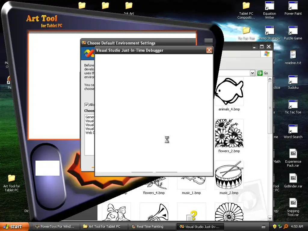Image resolution: width=308 pixels, height=231 pixels.
Task: Select the bells with bow thumbnail
Action: pyautogui.click(x=116, y=212)
